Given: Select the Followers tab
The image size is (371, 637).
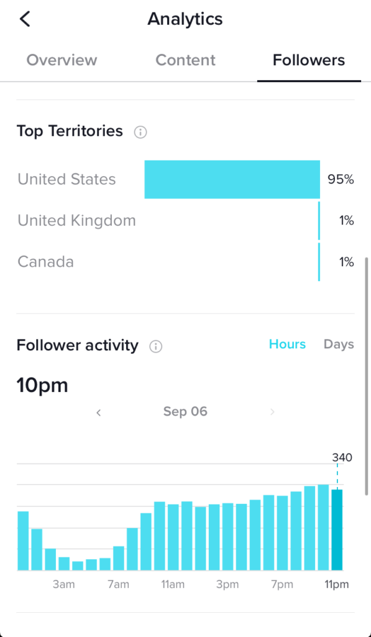Looking at the screenshot, I should click(x=309, y=60).
